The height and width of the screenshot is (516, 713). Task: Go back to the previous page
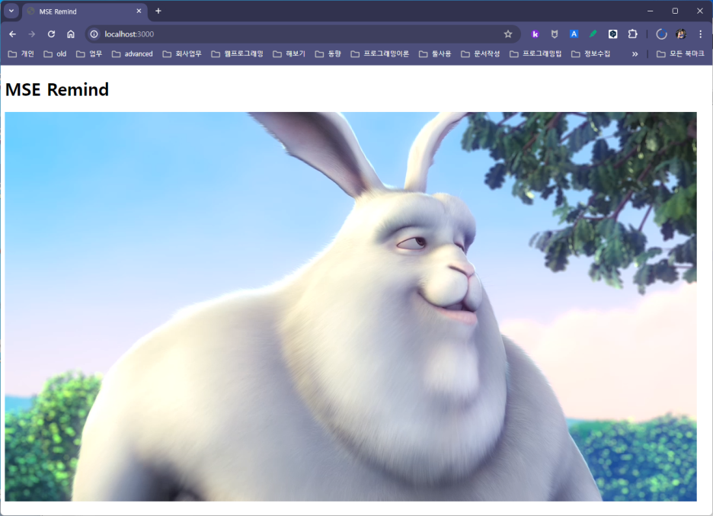click(13, 34)
